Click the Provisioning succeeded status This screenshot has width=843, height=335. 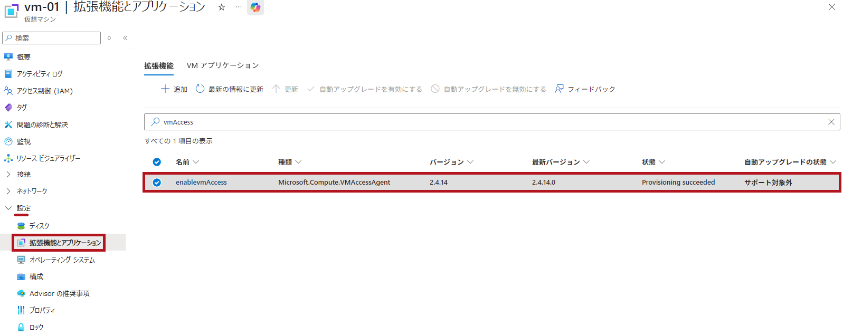pos(678,183)
